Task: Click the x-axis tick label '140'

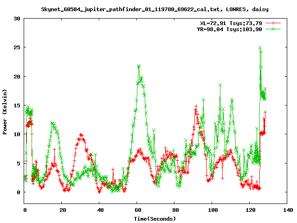Action: point(288,210)
